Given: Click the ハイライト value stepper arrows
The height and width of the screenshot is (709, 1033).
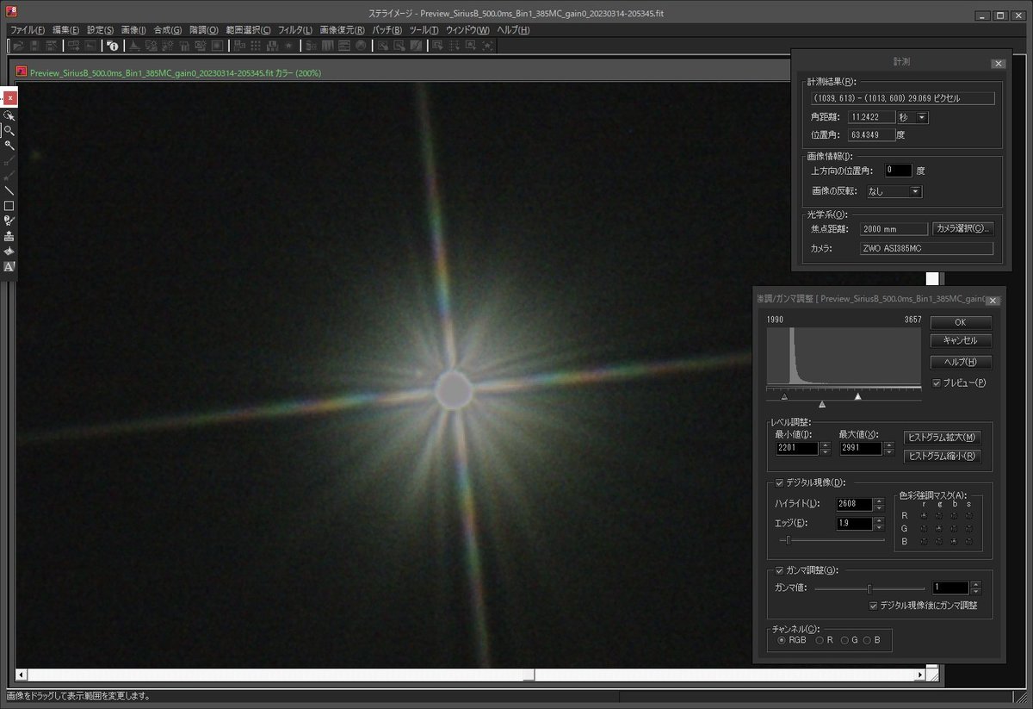Looking at the screenshot, I should (x=879, y=504).
